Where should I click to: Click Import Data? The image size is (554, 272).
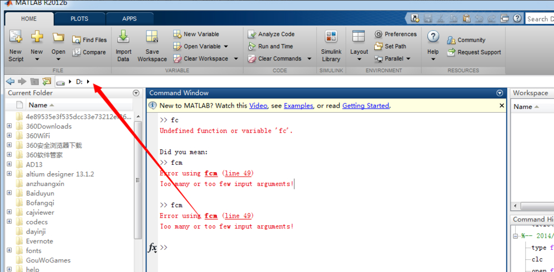click(123, 46)
